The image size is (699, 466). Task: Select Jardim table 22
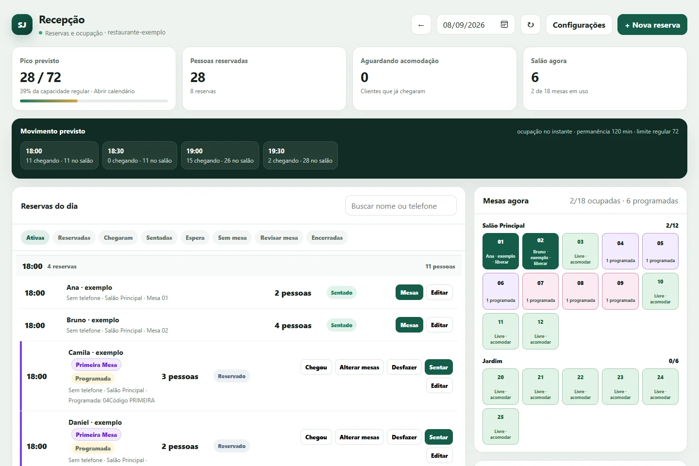pos(580,387)
